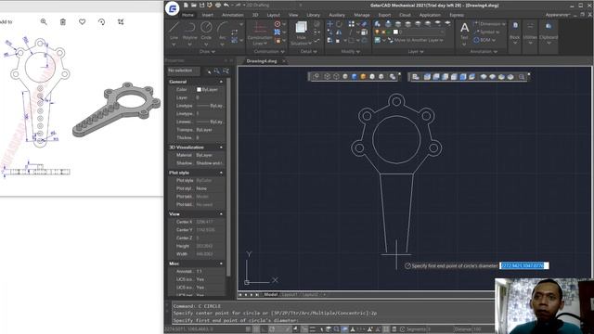594x334 pixels.
Task: Click the diameter coordinate input field
Action: tap(523, 266)
